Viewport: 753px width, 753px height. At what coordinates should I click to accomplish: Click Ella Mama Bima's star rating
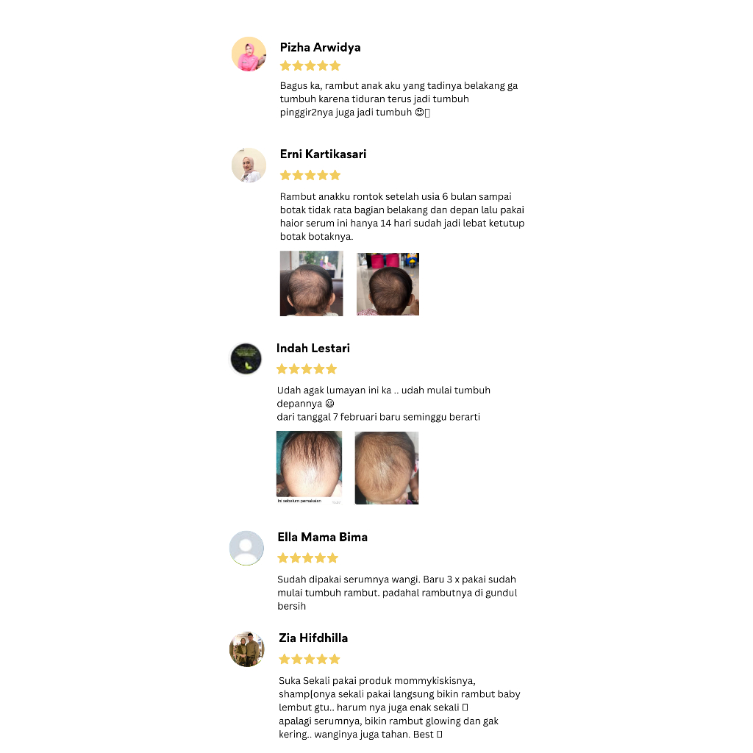coord(308,558)
